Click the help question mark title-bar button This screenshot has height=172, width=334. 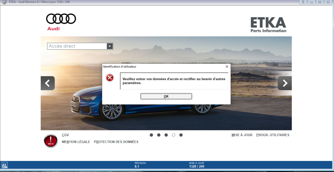303,2
